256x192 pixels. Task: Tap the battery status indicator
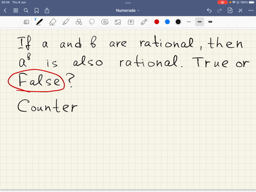coord(252,2)
